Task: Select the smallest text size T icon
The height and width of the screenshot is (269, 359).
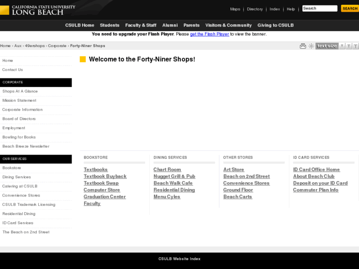Action: [x=342, y=46]
